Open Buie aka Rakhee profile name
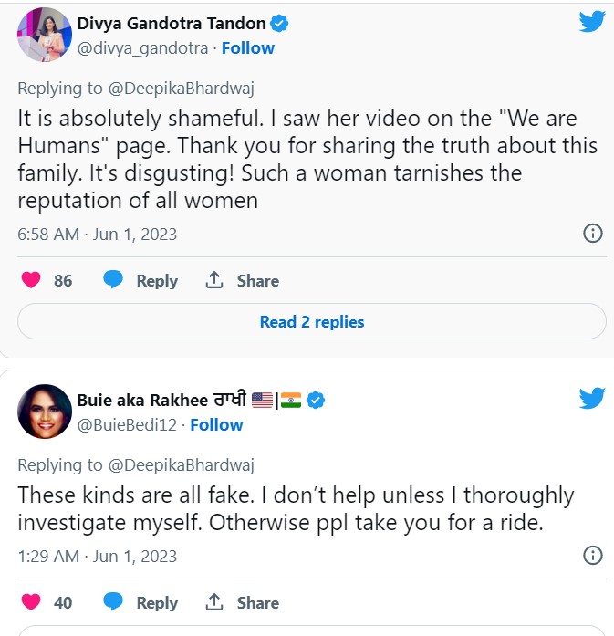This screenshot has height=636, width=614. [x=161, y=400]
